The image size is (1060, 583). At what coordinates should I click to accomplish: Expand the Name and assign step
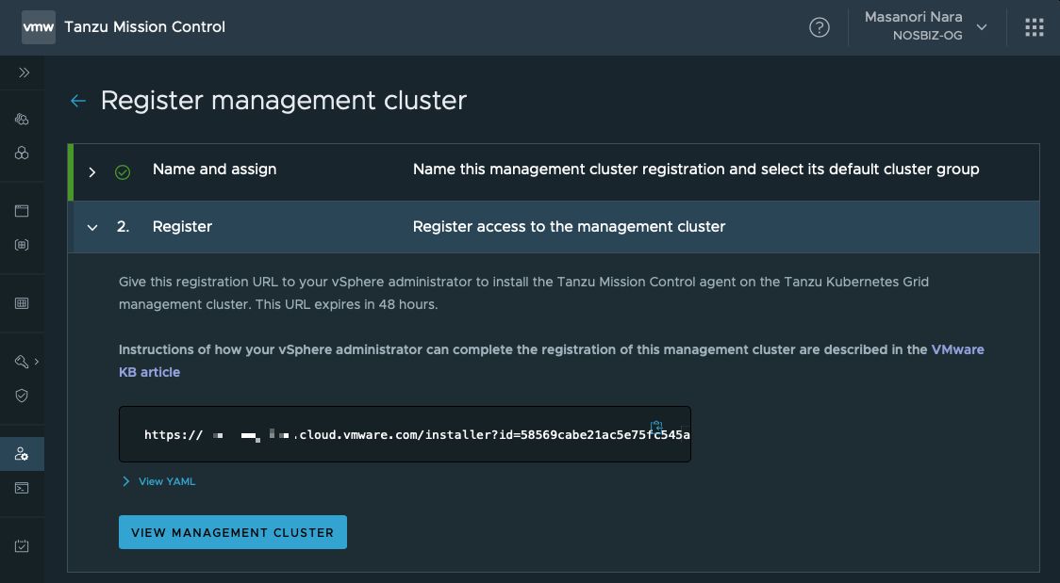(x=91, y=172)
